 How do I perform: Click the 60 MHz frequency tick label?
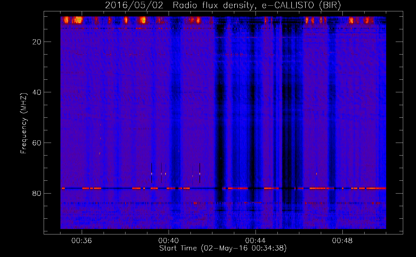pos(37,143)
